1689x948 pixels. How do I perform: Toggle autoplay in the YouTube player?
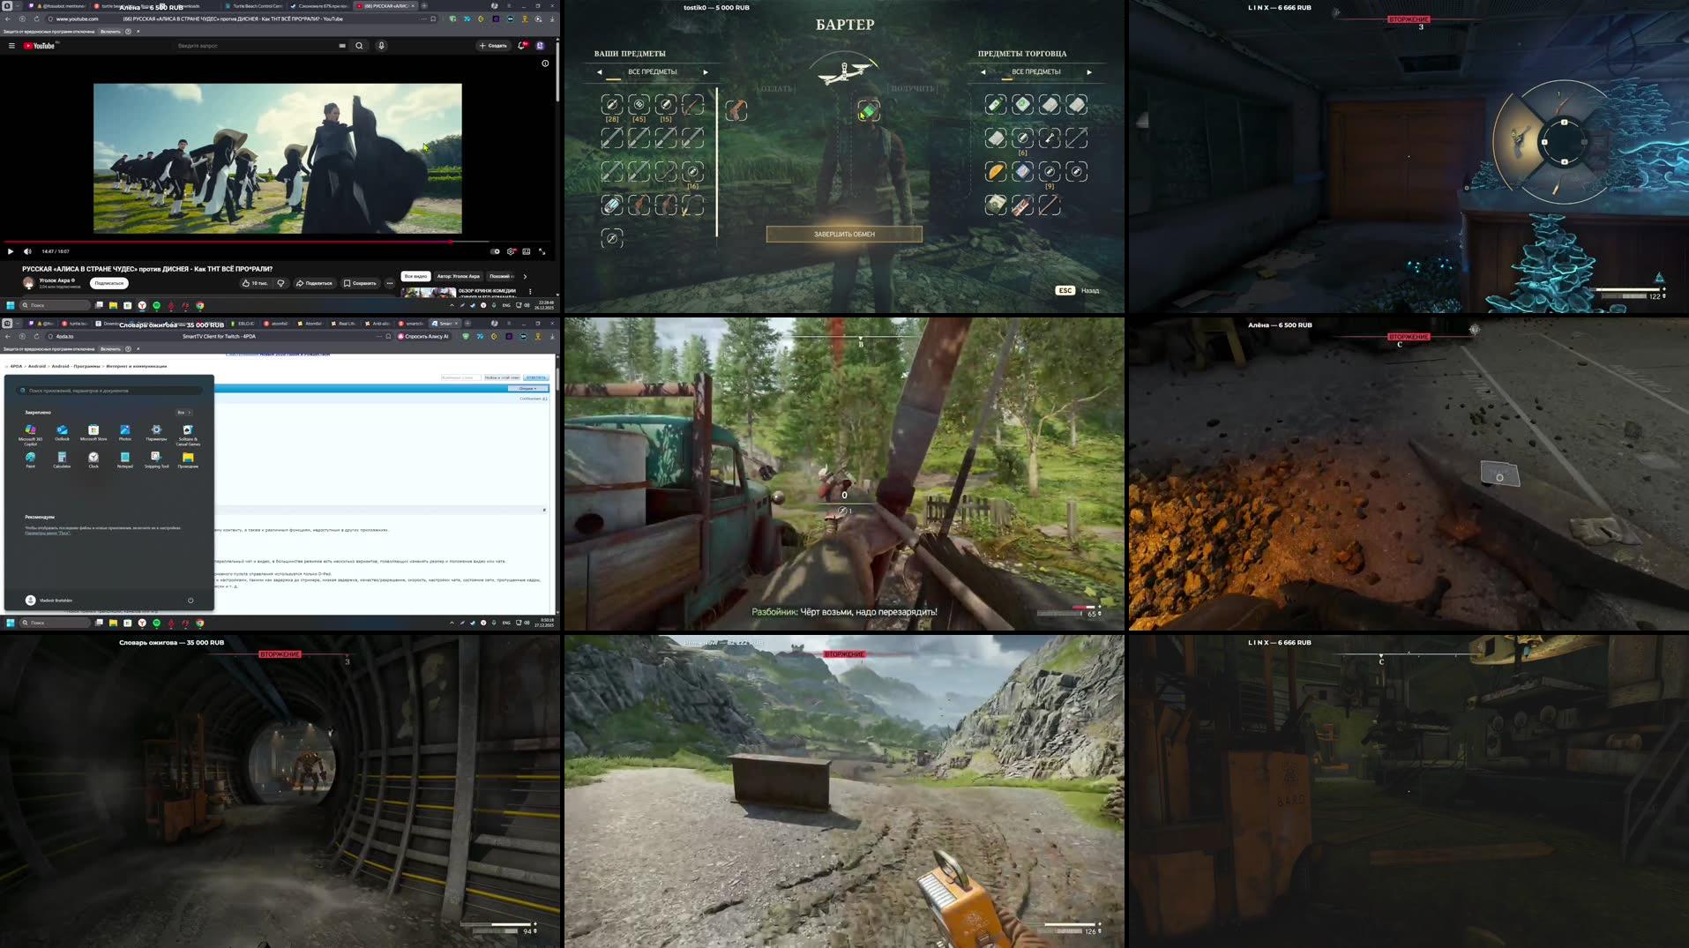click(x=495, y=251)
